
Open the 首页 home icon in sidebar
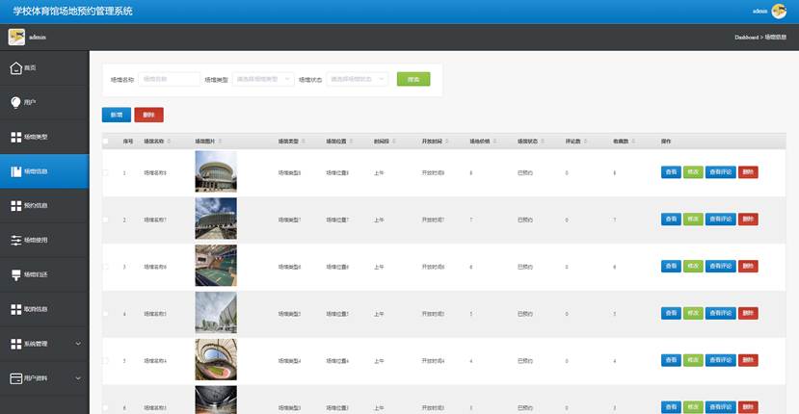16,67
